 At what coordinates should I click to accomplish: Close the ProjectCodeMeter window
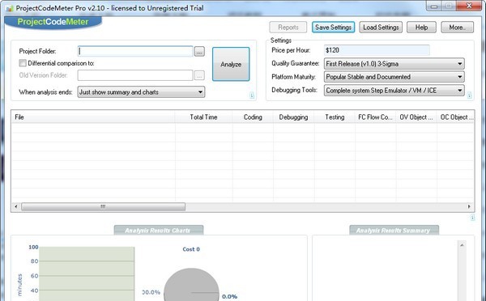(469, 6)
